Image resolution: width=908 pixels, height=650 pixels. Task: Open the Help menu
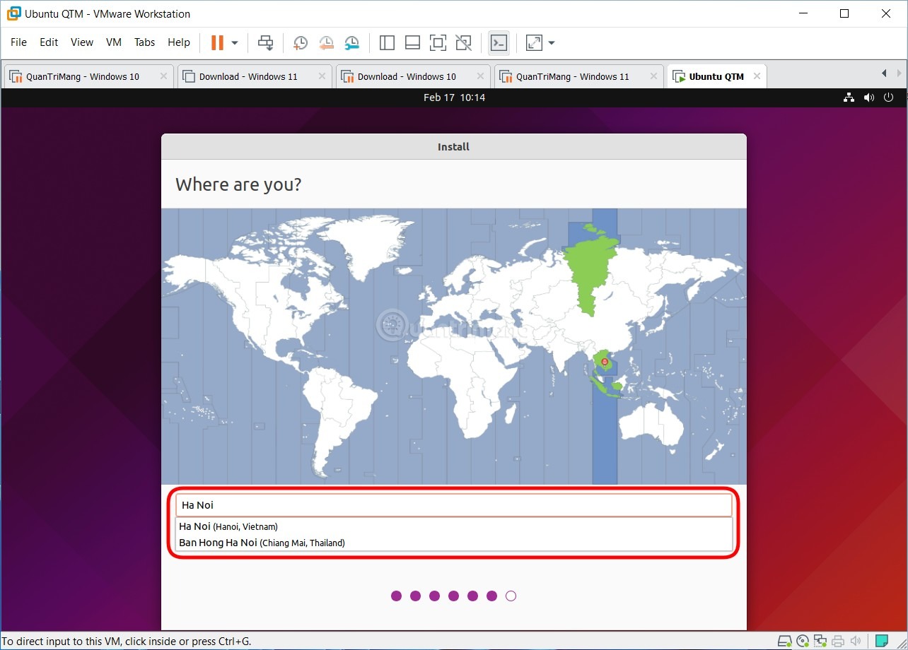179,42
